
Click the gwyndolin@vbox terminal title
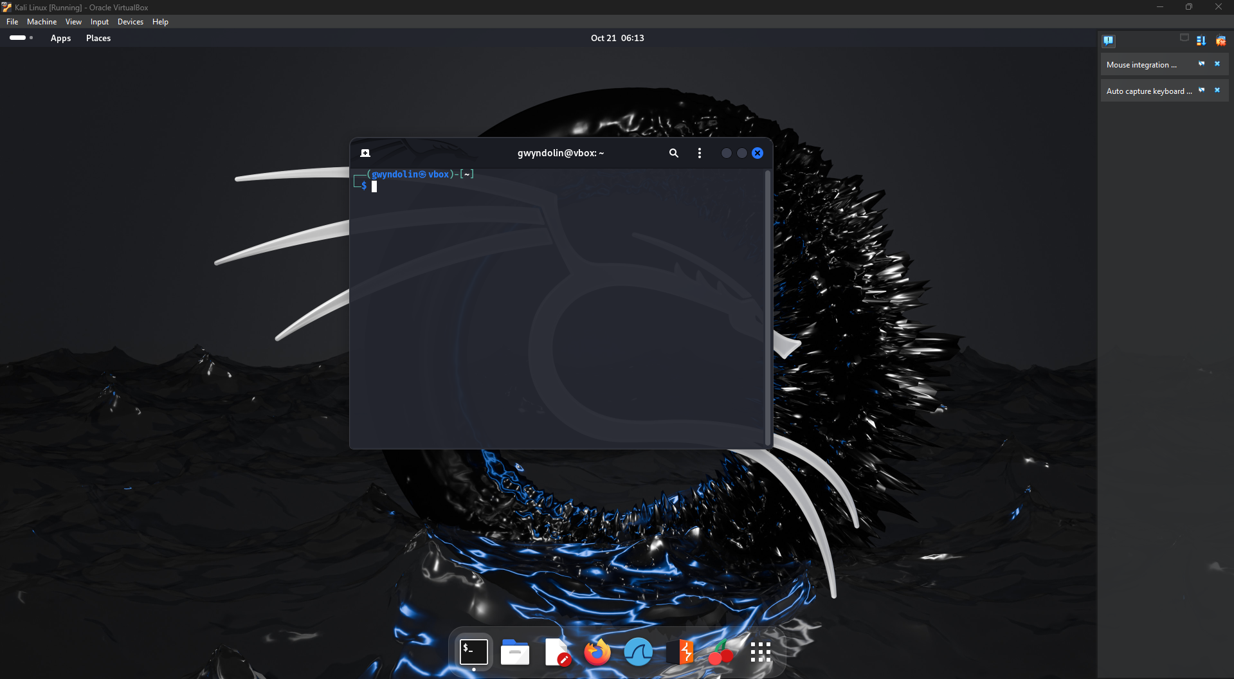pyautogui.click(x=561, y=153)
